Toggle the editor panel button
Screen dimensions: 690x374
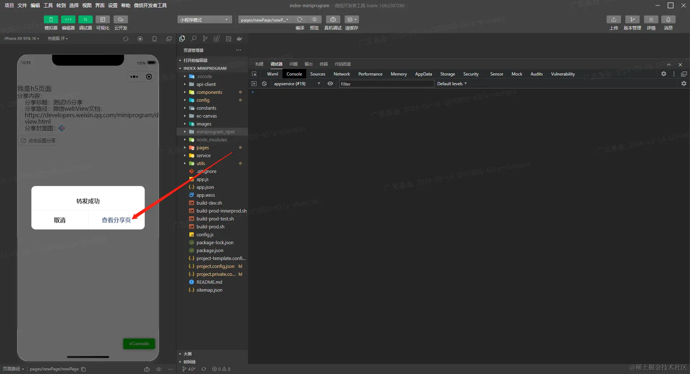click(68, 19)
